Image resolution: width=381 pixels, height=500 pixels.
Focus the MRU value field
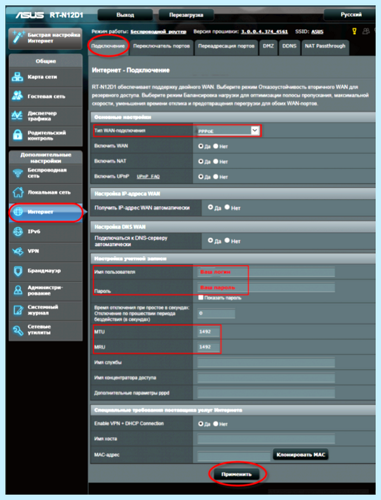208,347
